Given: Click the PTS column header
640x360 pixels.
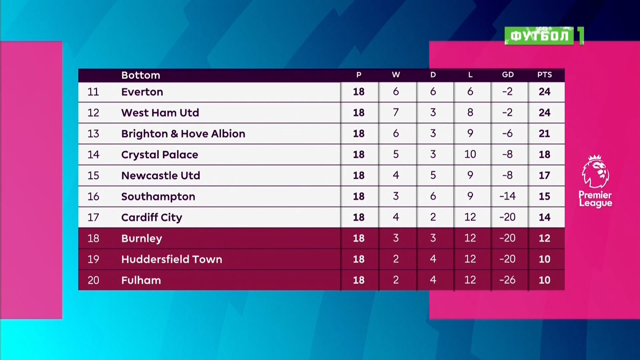Looking at the screenshot, I should pos(544,75).
